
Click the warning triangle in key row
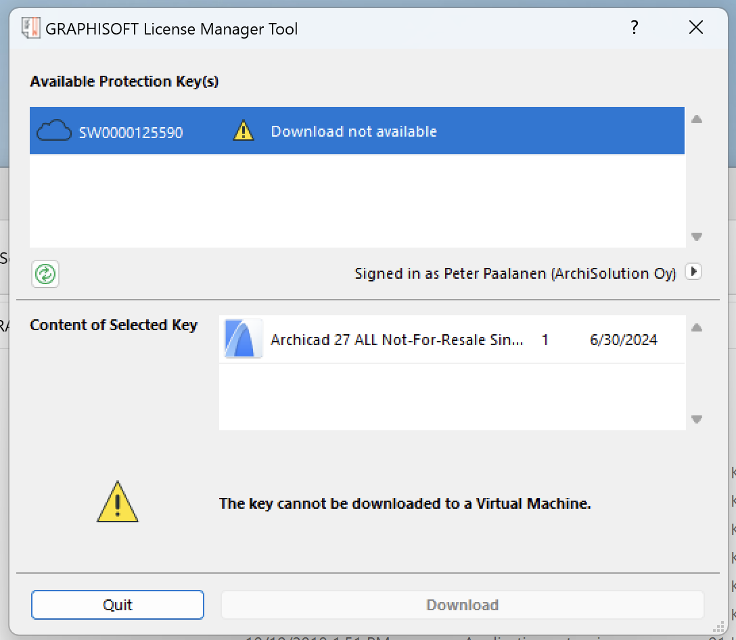(243, 131)
